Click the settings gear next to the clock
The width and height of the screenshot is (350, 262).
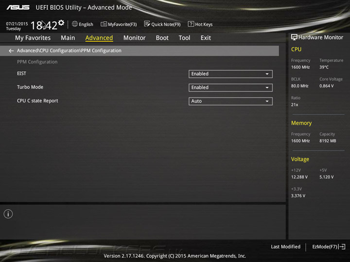tap(61, 23)
